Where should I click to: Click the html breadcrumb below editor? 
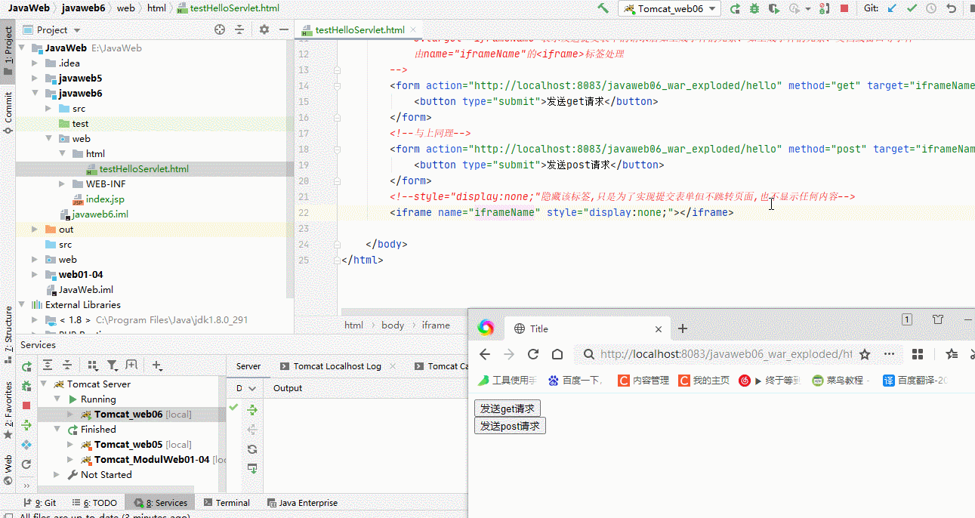click(x=353, y=325)
